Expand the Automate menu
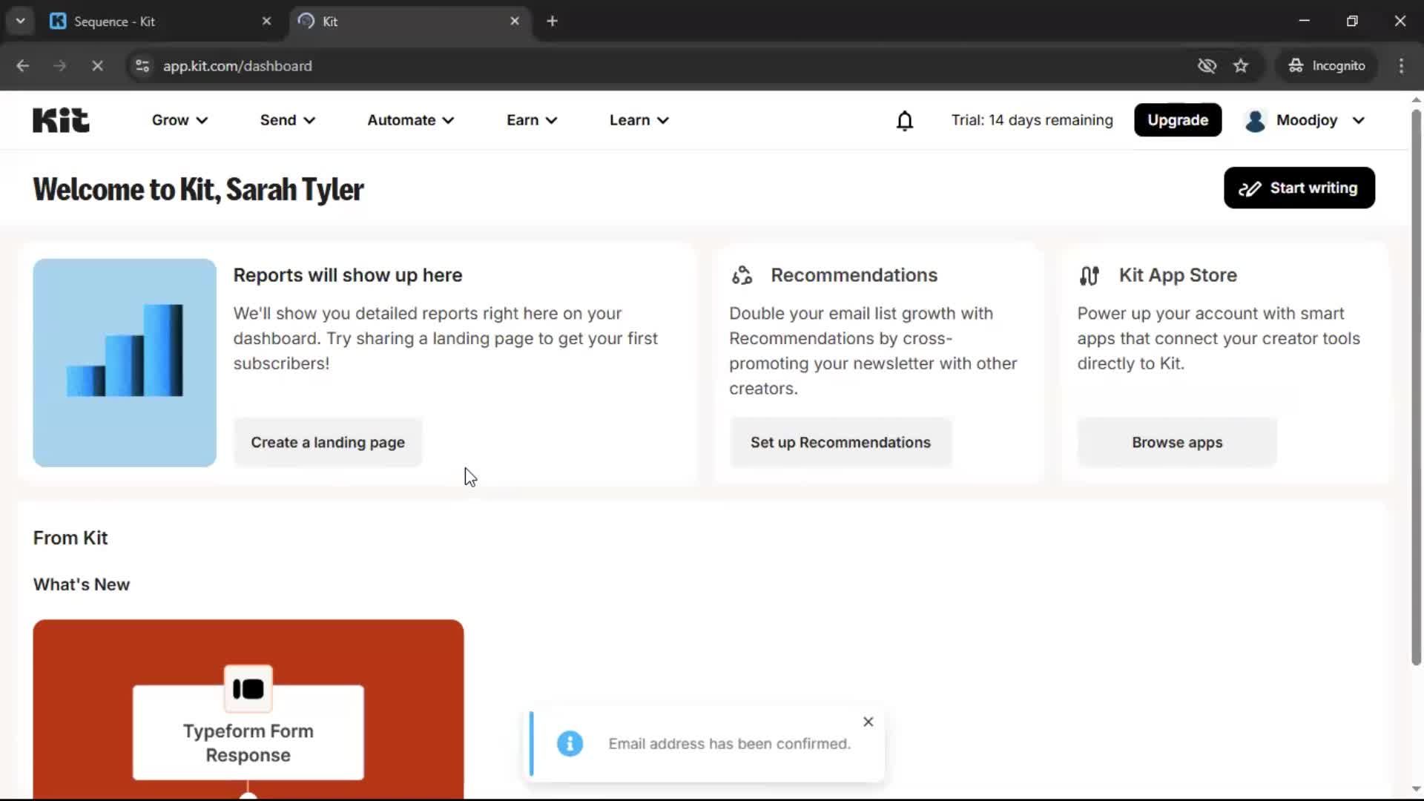The width and height of the screenshot is (1424, 801). tap(409, 119)
